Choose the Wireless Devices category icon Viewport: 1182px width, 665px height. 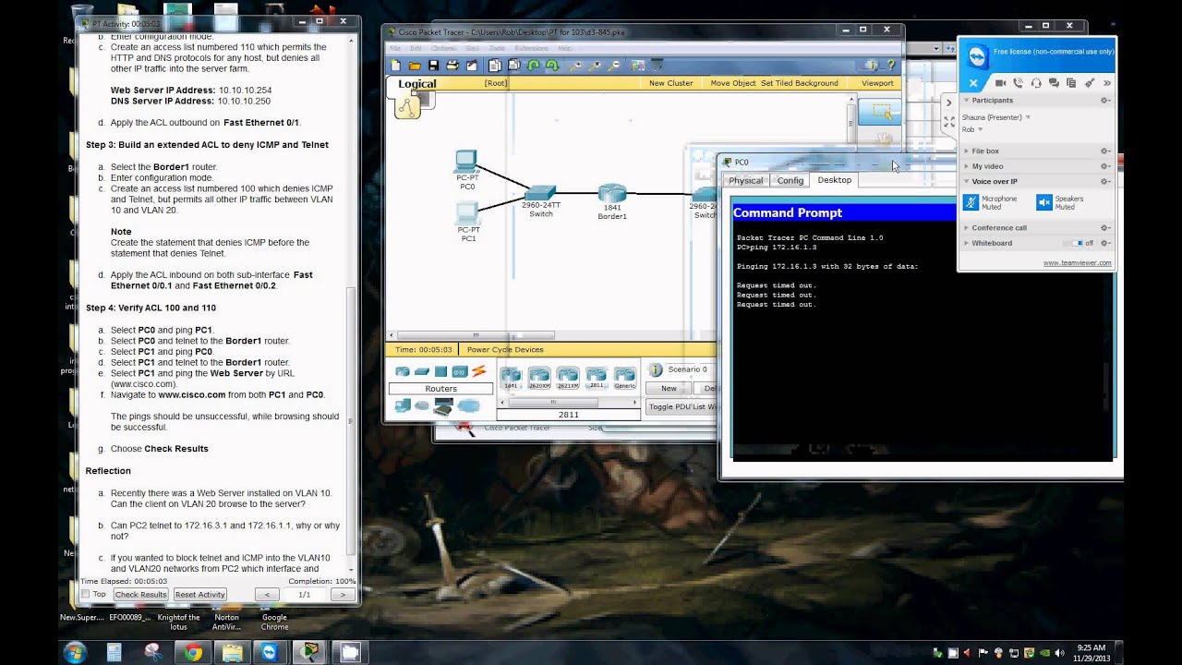460,371
